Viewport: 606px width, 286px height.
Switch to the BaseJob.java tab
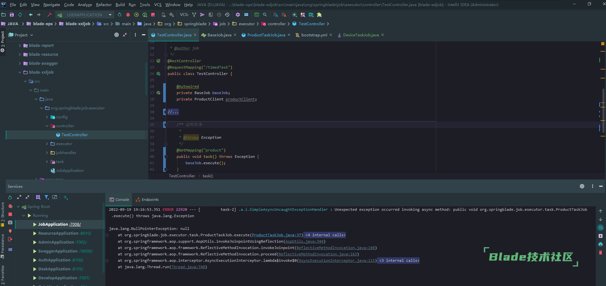(219, 35)
